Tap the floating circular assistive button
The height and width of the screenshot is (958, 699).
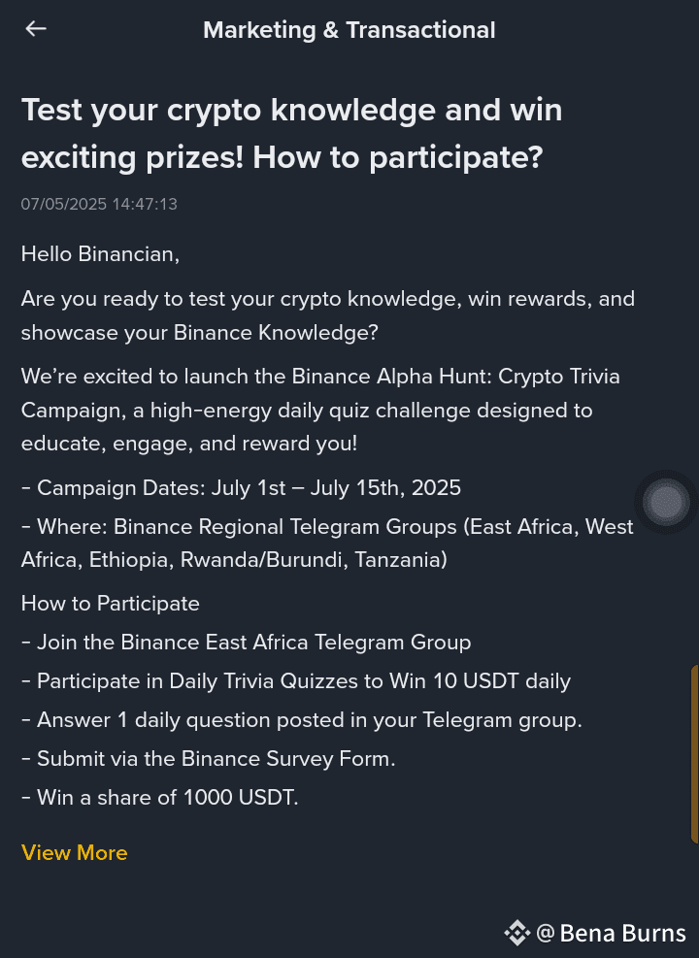coord(666,502)
